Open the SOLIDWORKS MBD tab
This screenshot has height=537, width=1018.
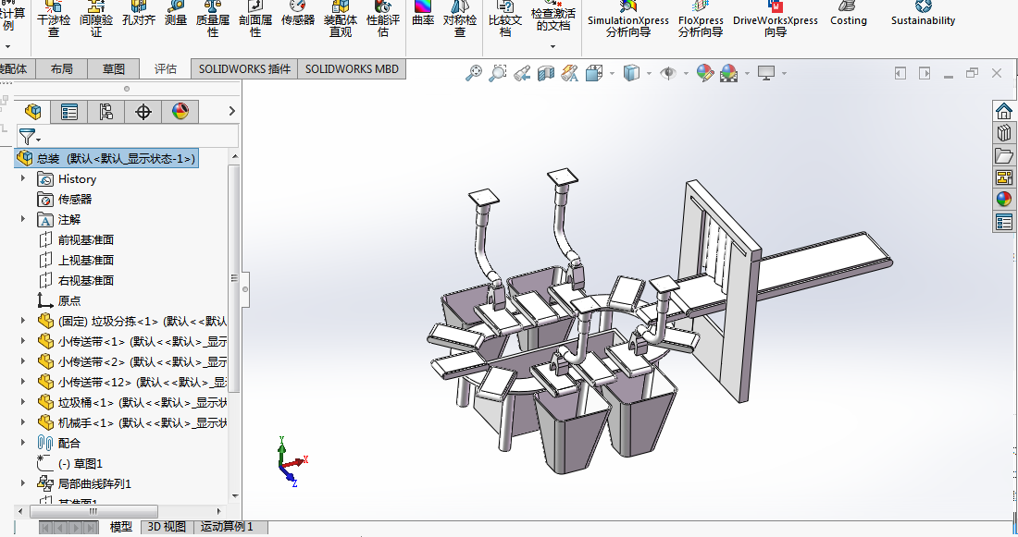tap(352, 68)
